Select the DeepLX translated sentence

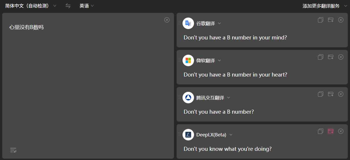tap(227, 149)
